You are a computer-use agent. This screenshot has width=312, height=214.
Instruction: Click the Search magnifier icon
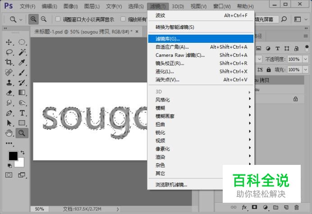click(x=284, y=19)
